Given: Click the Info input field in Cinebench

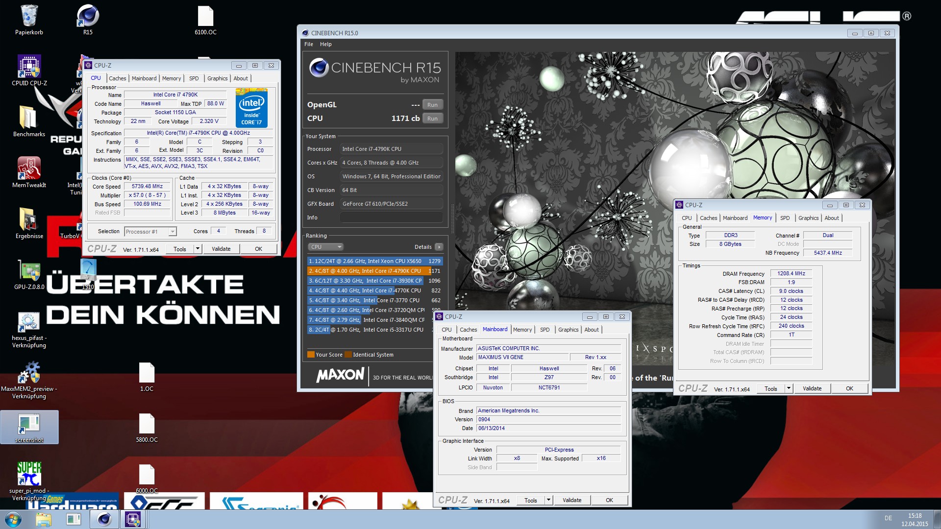Looking at the screenshot, I should (x=392, y=217).
